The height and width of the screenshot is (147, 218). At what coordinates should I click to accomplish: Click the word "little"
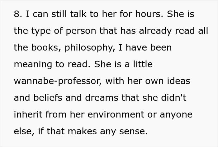pos(143,64)
